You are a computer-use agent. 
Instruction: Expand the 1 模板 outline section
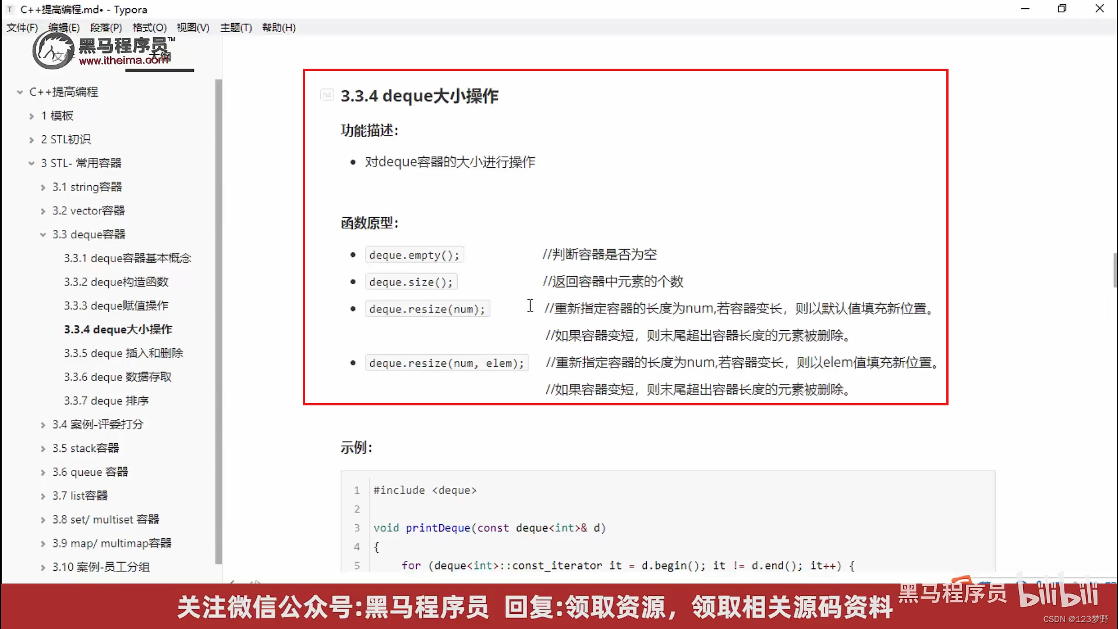[32, 115]
